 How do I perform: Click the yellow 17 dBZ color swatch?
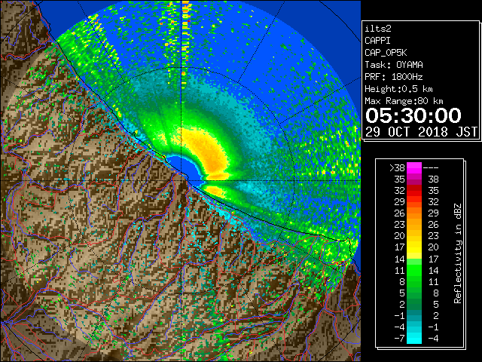414,247
